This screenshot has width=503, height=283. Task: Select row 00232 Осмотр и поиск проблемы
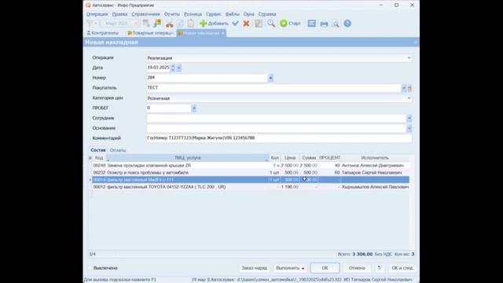click(251, 173)
